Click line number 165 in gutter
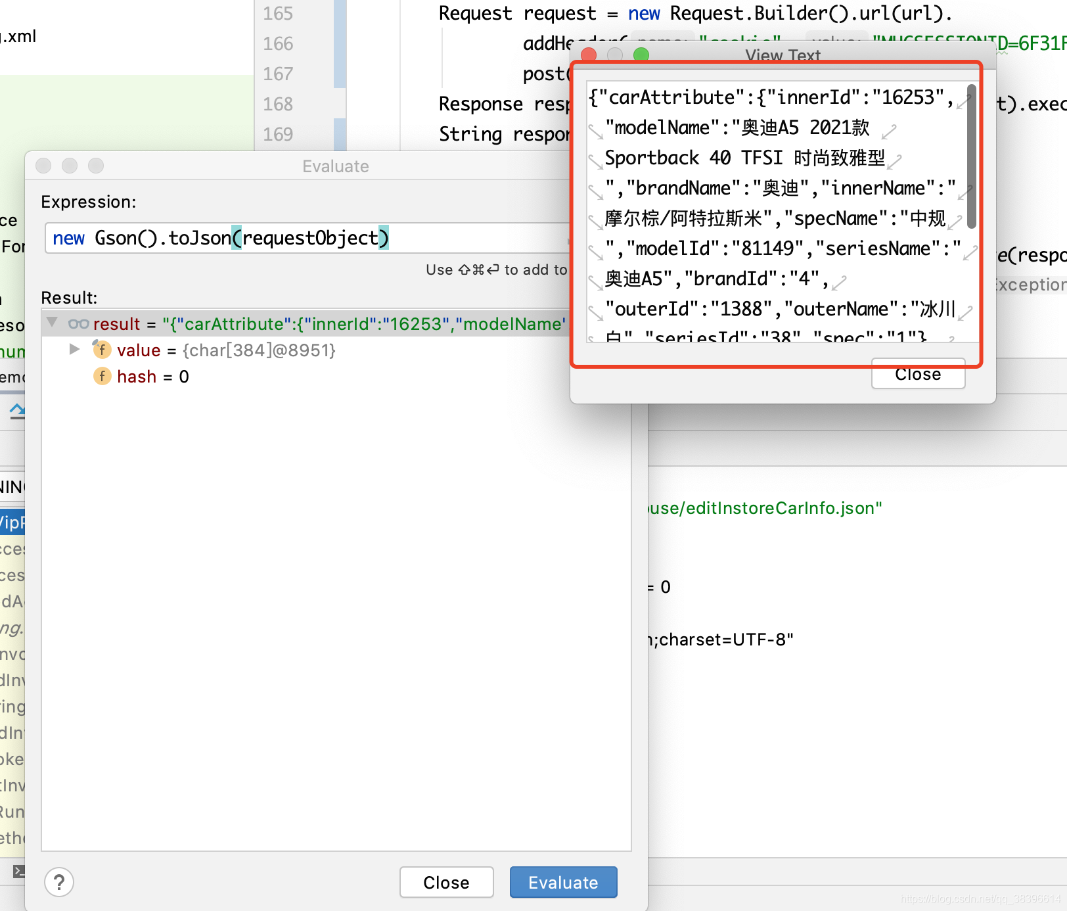 click(x=278, y=13)
